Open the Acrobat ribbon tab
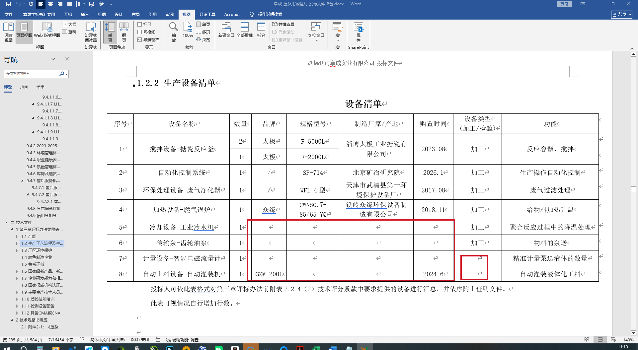The height and width of the screenshot is (350, 638). 232,14
